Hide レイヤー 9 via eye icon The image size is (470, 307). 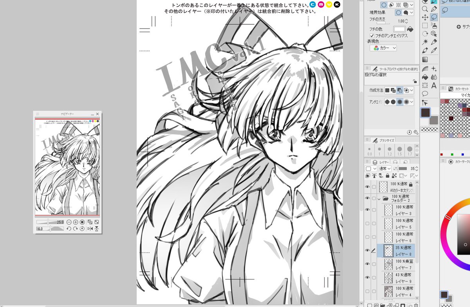(x=367, y=277)
